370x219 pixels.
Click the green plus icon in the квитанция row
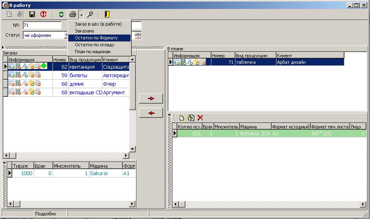point(44,66)
